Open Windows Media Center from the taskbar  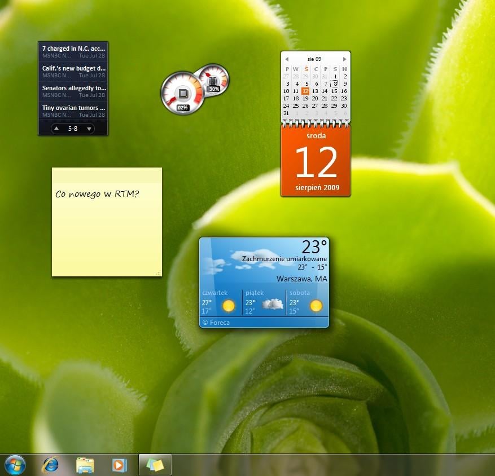pyautogui.click(x=119, y=464)
